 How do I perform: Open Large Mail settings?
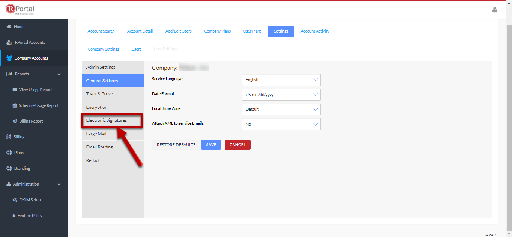[x=113, y=134]
